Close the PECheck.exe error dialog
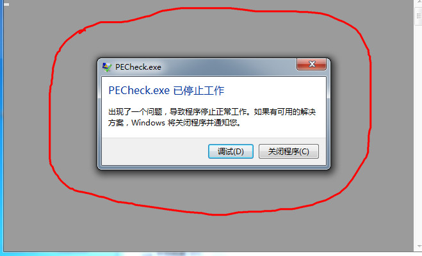This screenshot has height=256, width=422. click(312, 64)
